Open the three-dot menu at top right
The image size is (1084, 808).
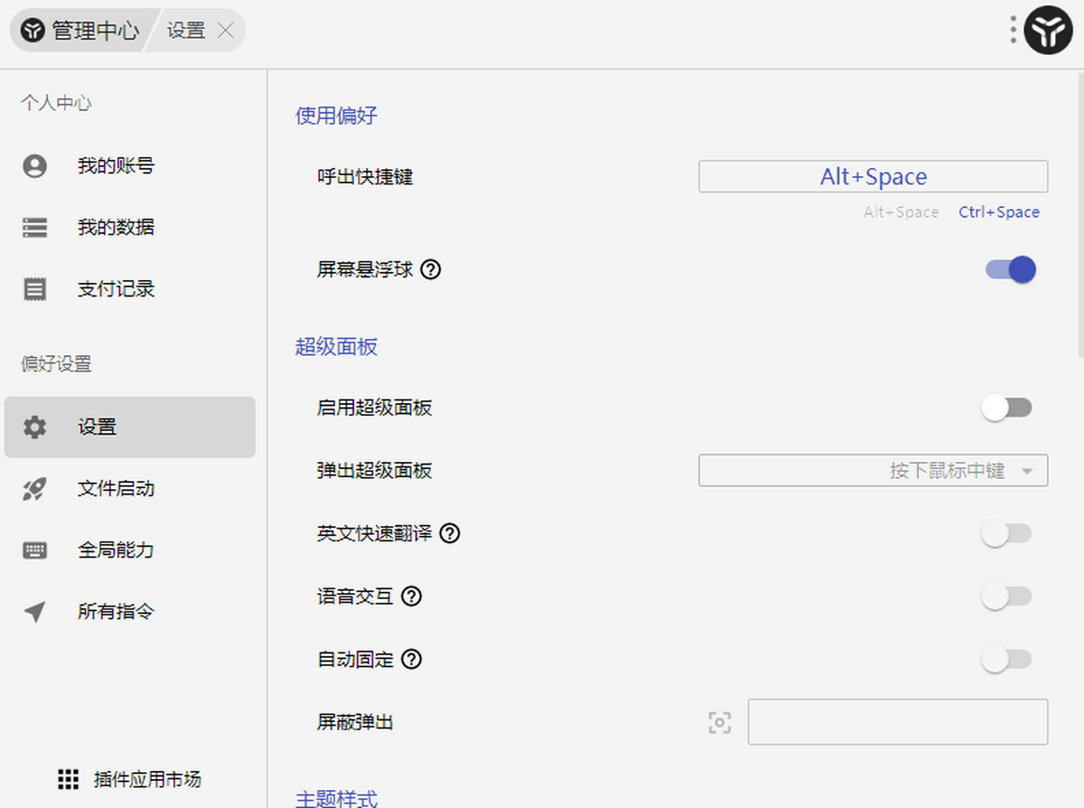1013,30
